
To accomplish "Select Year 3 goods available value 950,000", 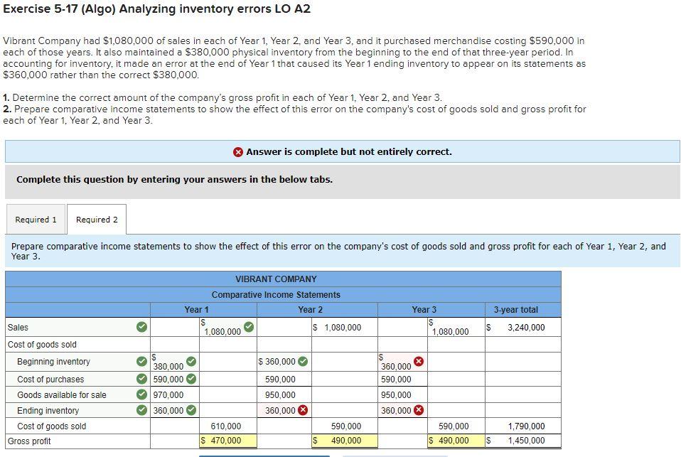I will (x=396, y=395).
